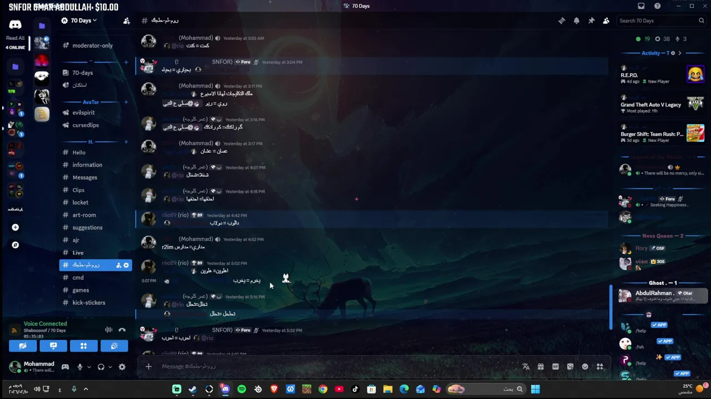Deafen using the headphones icon
Image resolution: width=711 pixels, height=399 pixels.
tap(101, 367)
